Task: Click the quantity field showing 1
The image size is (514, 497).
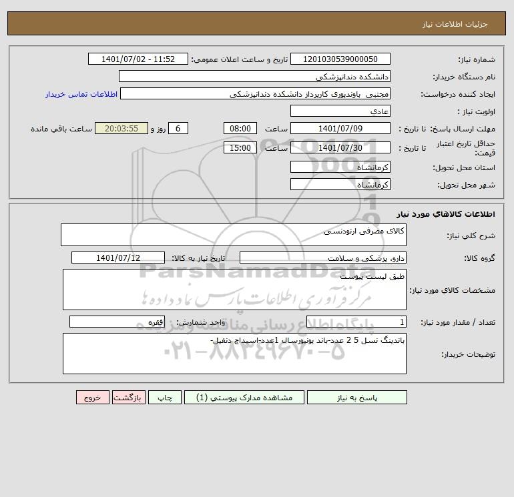Action: (x=356, y=322)
